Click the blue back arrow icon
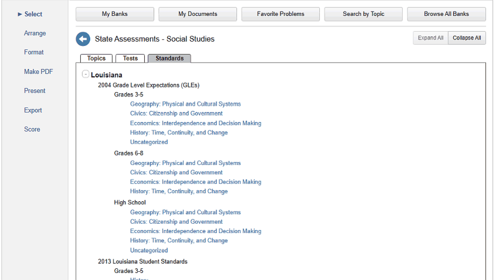This screenshot has height=280, width=496. pyautogui.click(x=83, y=39)
